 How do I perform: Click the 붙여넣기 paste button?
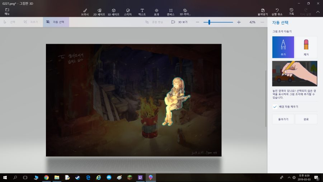tap(263, 12)
